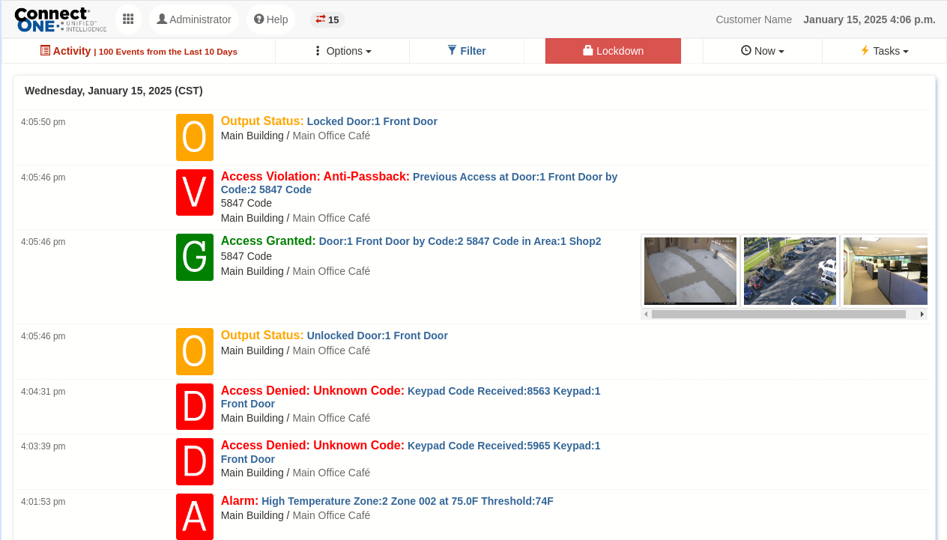Click the red Access Violation V icon
The height and width of the screenshot is (540, 947).
coord(195,192)
